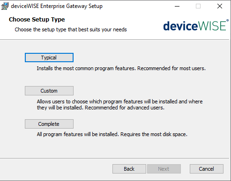Click the 'Requires the most disk space' text
Screen dimensions: 231x181
click(x=154, y=134)
